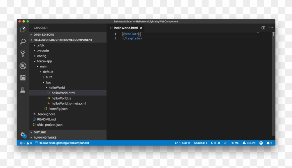This screenshot has width=292, height=168.
Task: Open Source Control view in activity bar
Action: [23, 54]
